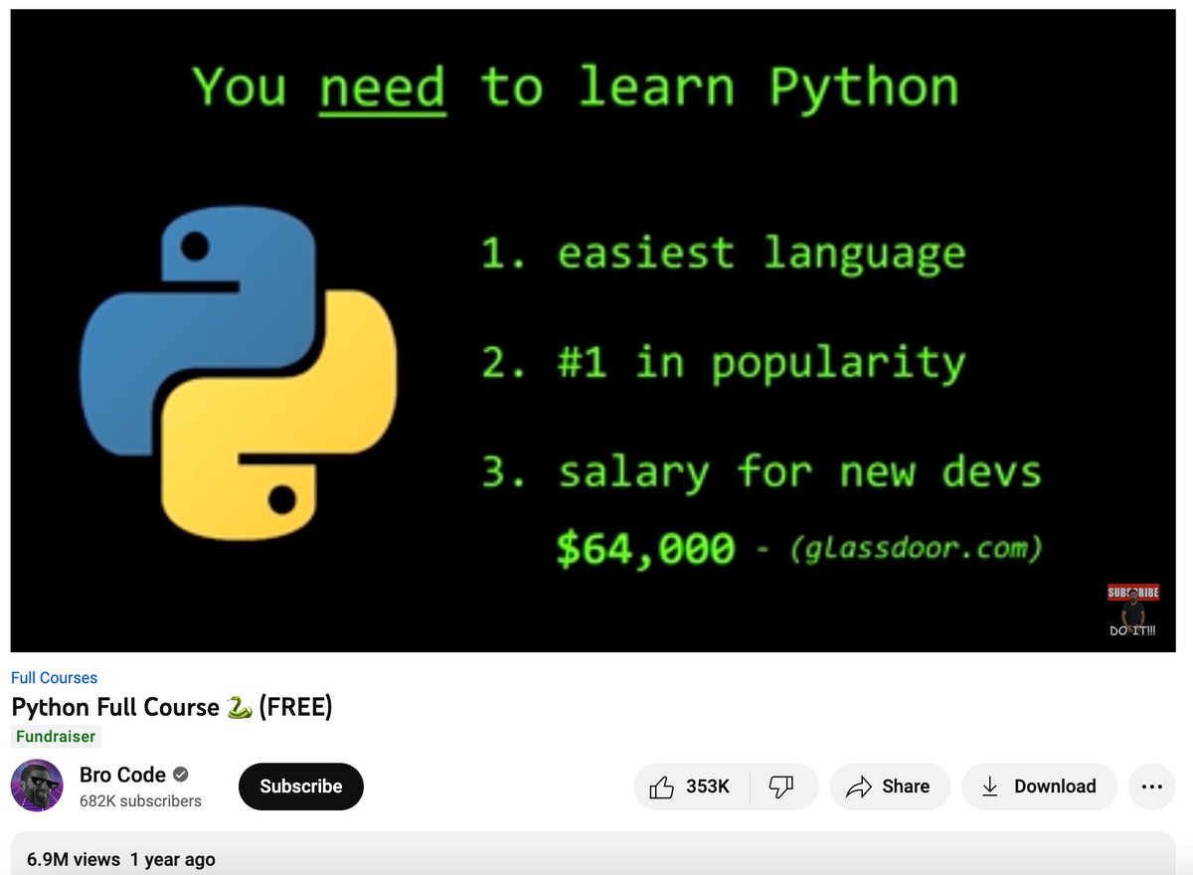Click the verified checkmark beside Bro Code
Screen dimensions: 1193x875
[181, 775]
